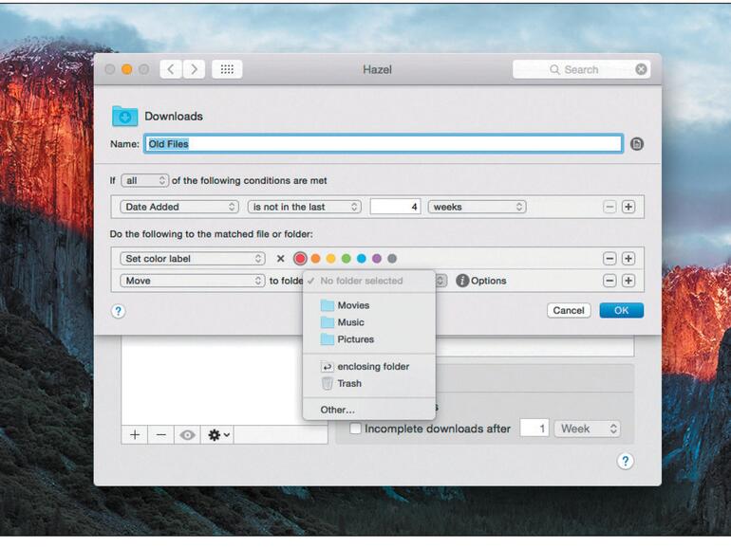The height and width of the screenshot is (548, 731).
Task: Open the Move action dropdown
Action: [x=193, y=281]
